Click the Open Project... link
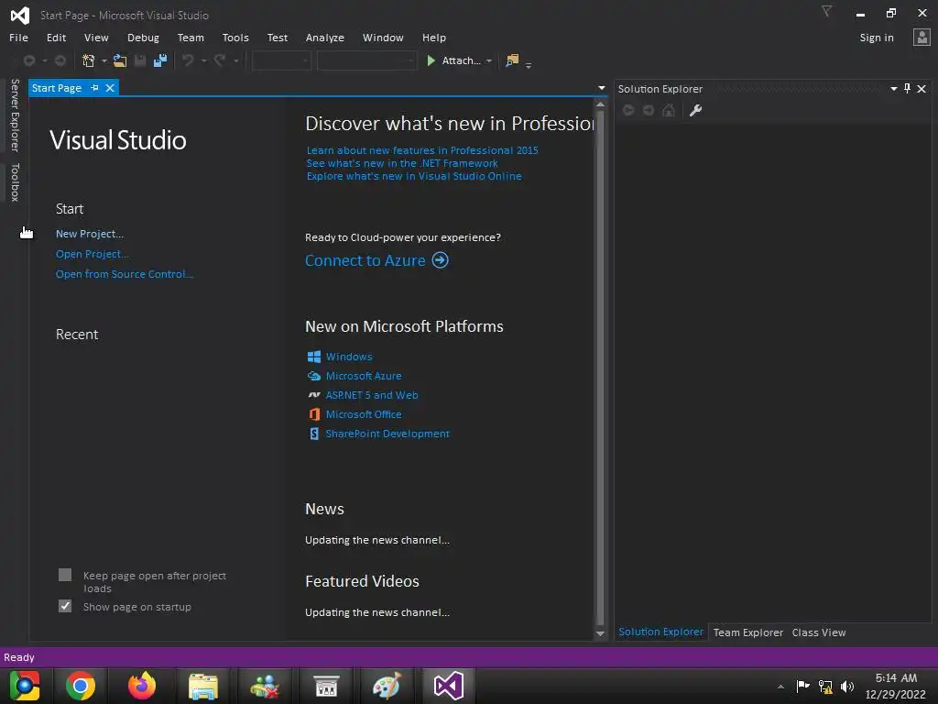This screenshot has width=938, height=704. 93,255
